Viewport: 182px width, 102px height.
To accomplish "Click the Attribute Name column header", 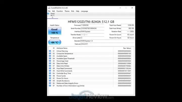I will [x=62, y=48].
